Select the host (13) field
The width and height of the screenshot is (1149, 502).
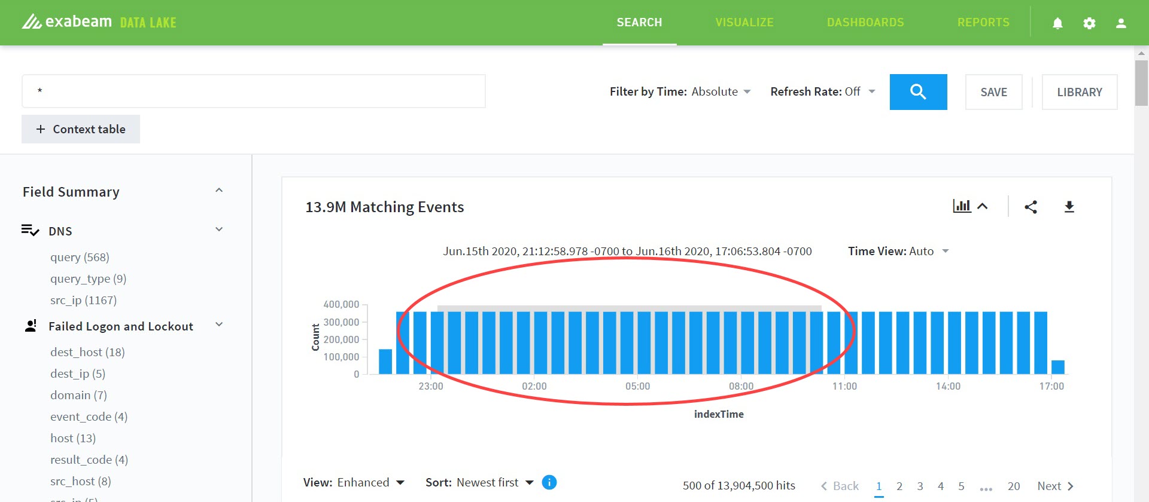73,438
